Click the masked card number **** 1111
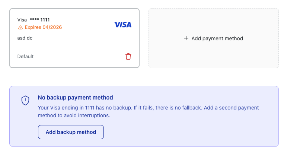This screenshot has width=287, height=155. (40, 20)
